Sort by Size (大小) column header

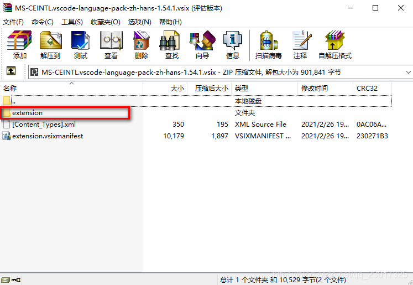tap(165, 89)
